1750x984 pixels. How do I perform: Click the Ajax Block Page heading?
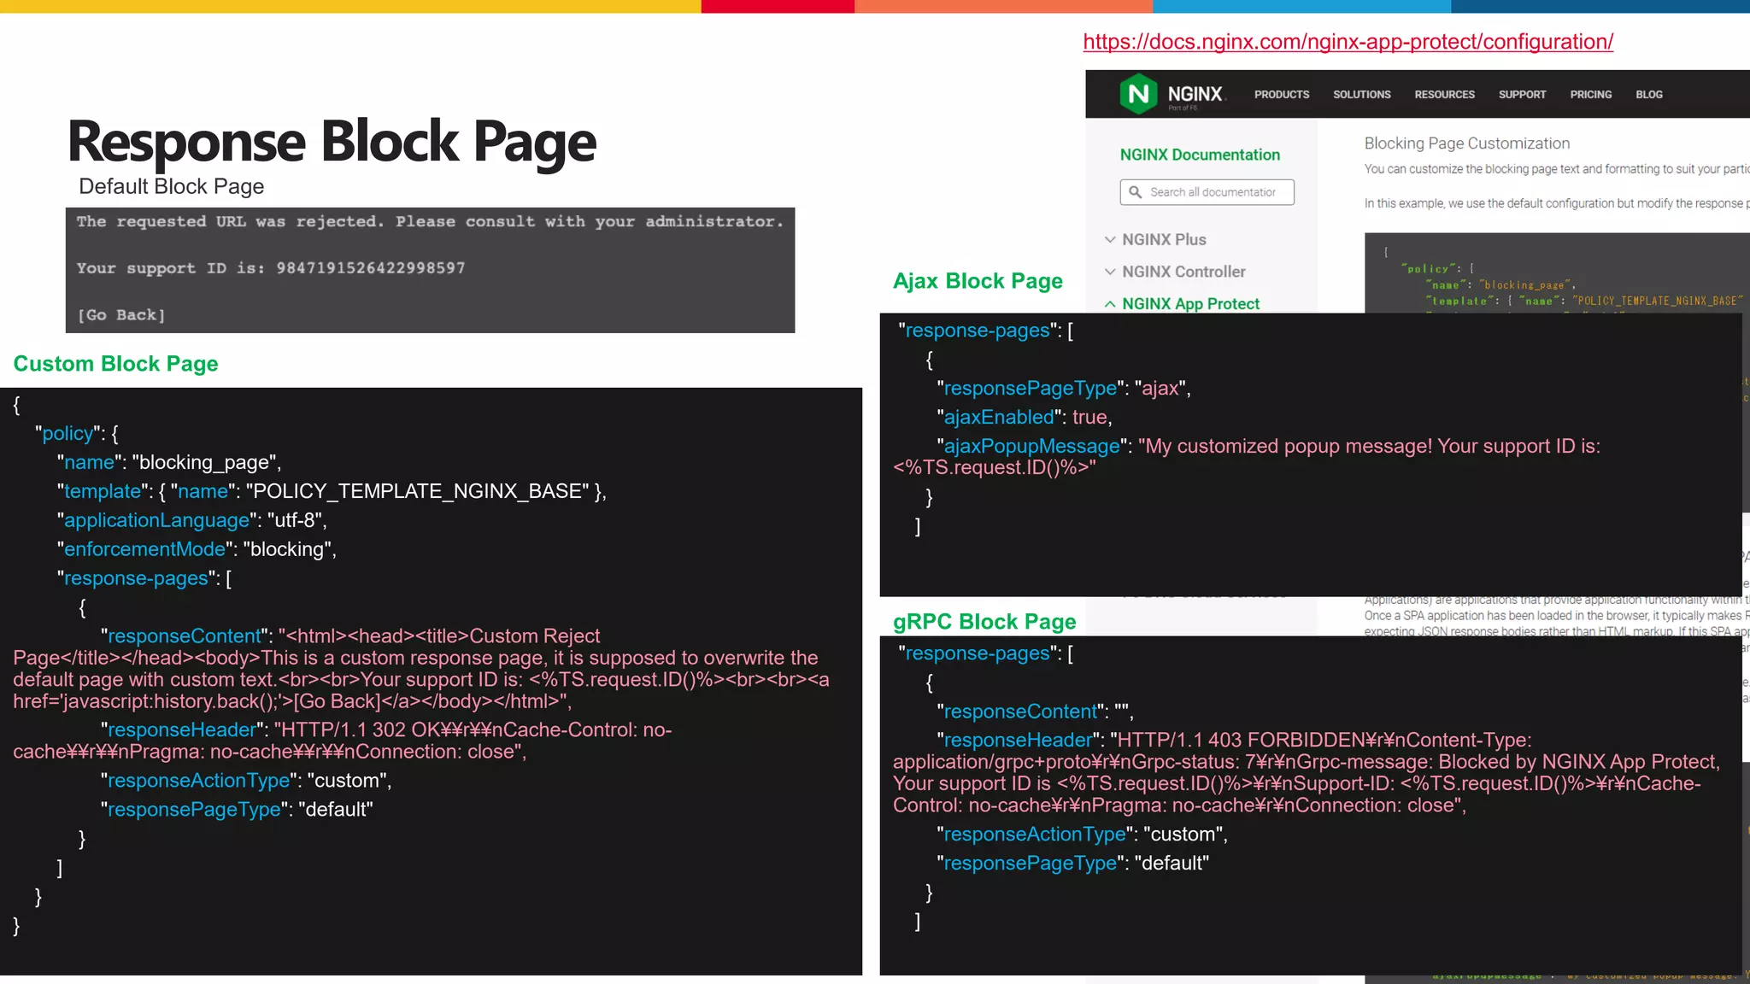(x=978, y=281)
